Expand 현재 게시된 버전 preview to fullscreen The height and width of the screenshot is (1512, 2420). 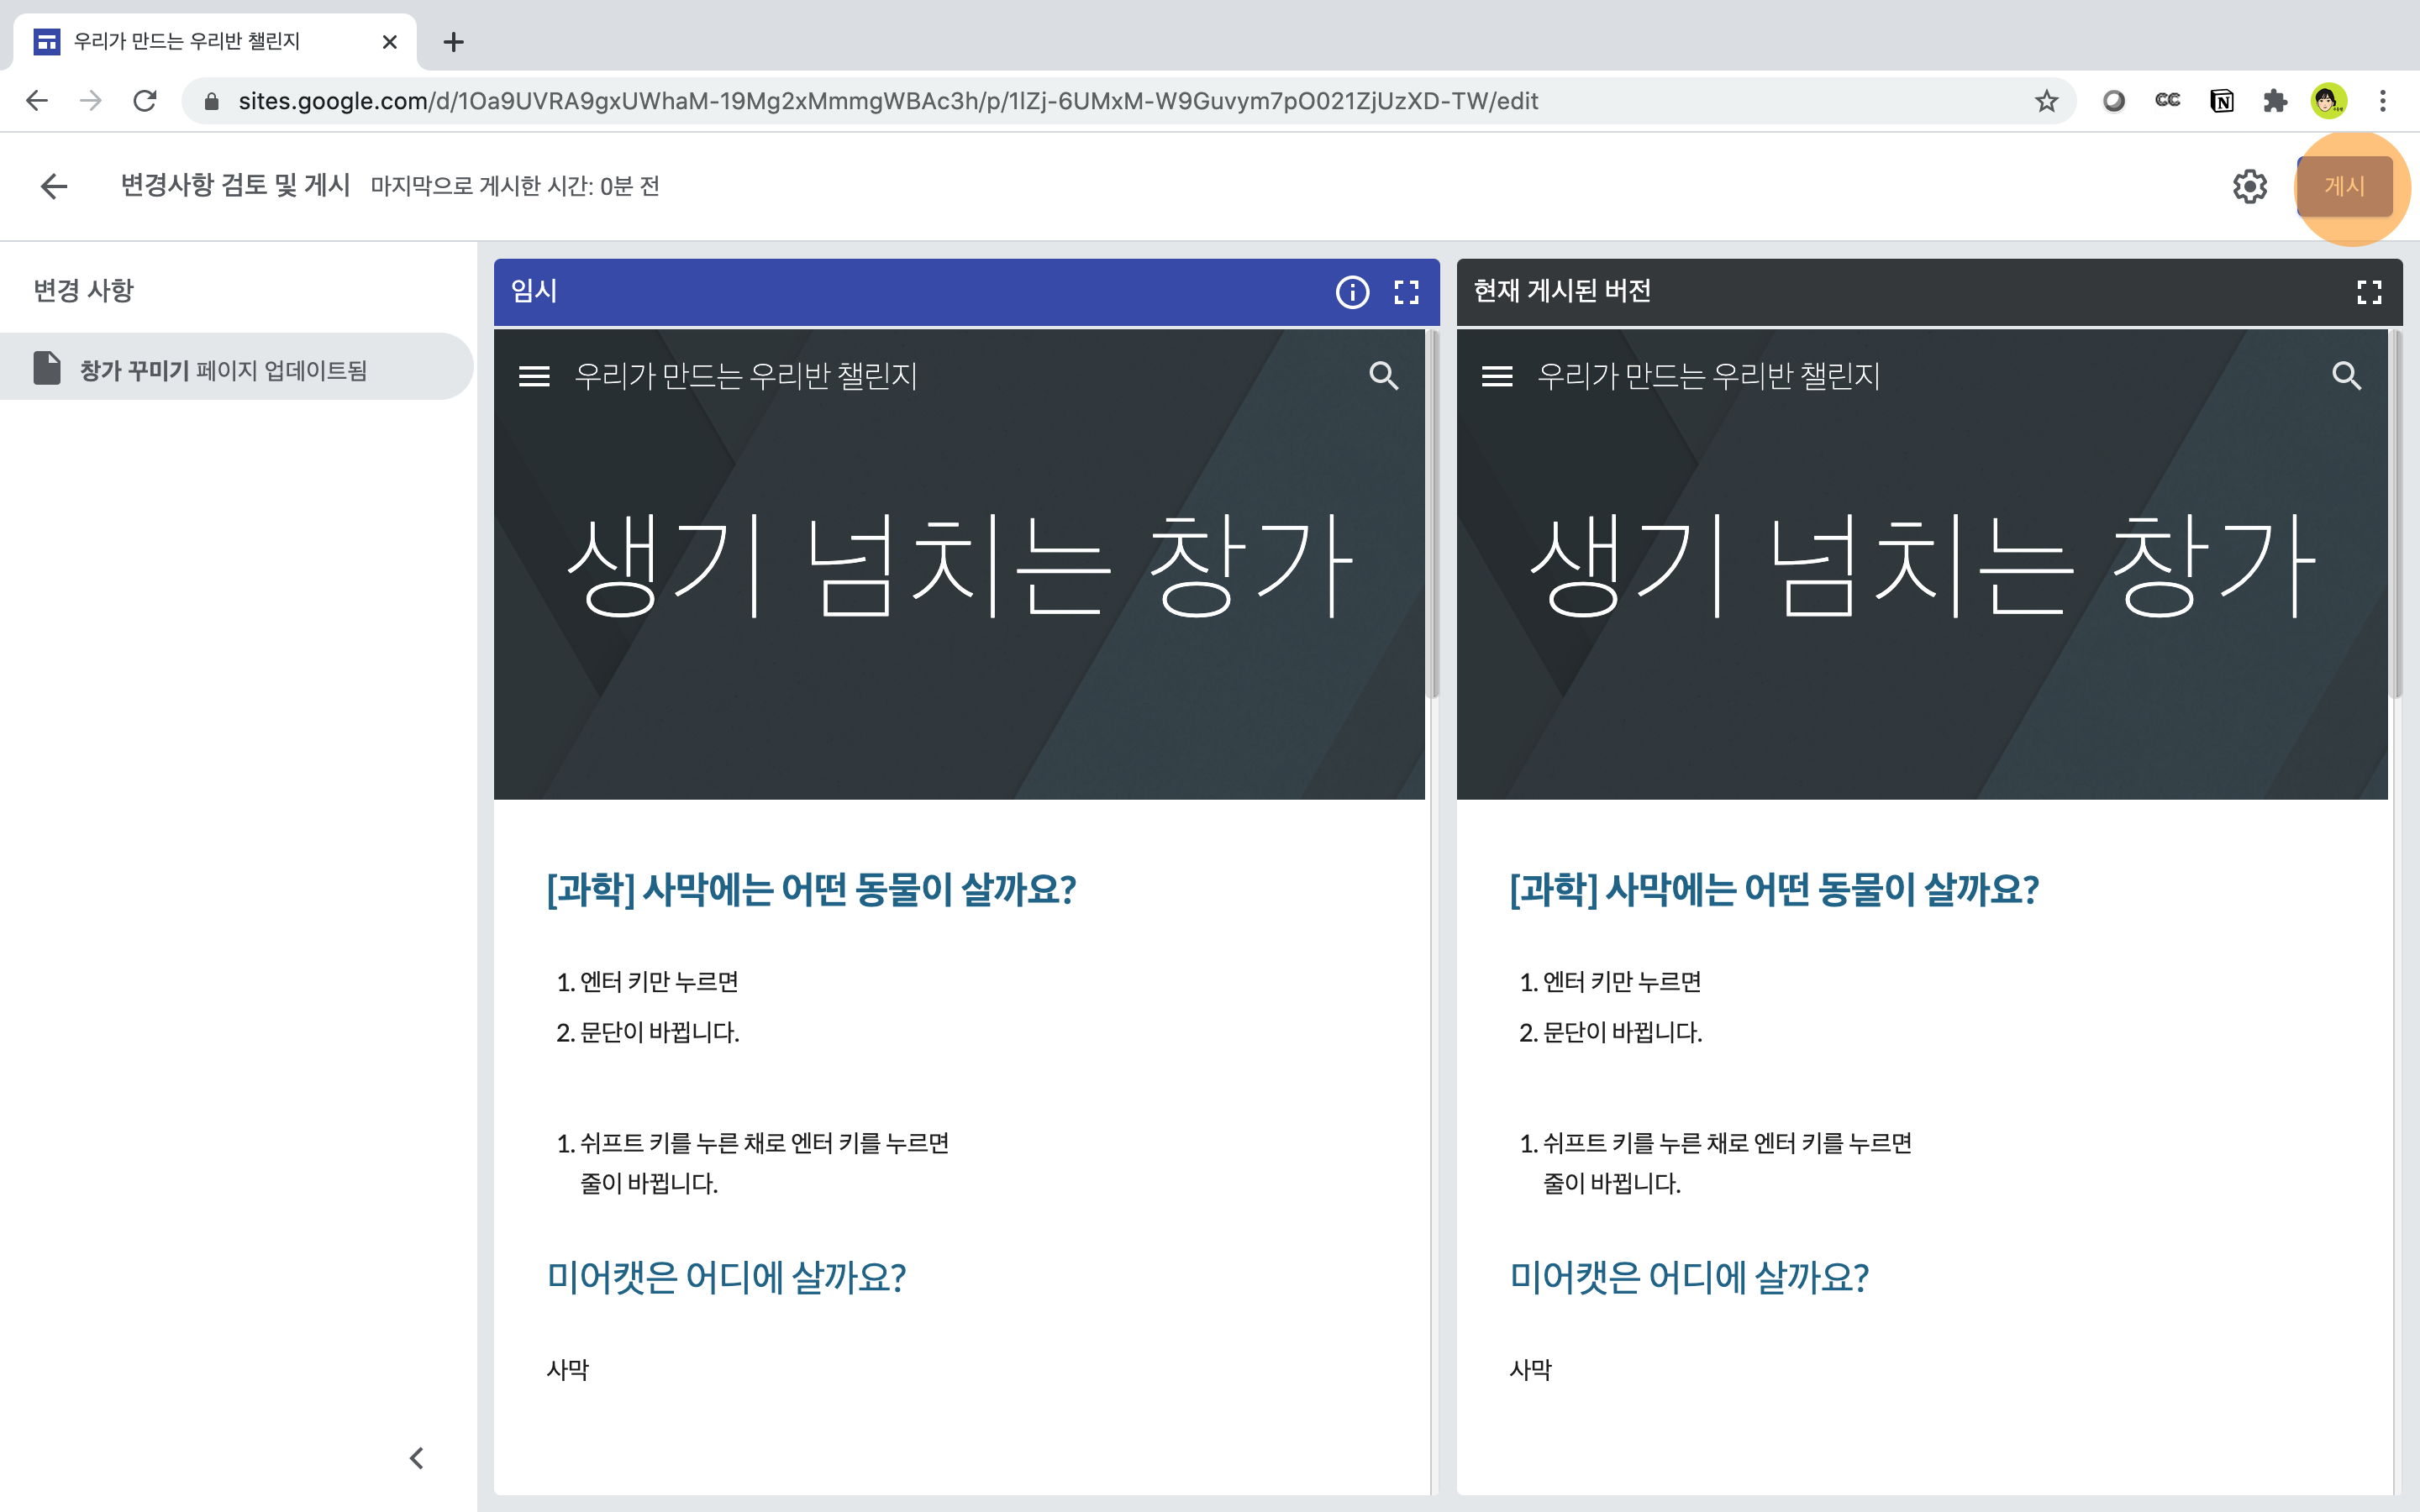pos(2368,292)
